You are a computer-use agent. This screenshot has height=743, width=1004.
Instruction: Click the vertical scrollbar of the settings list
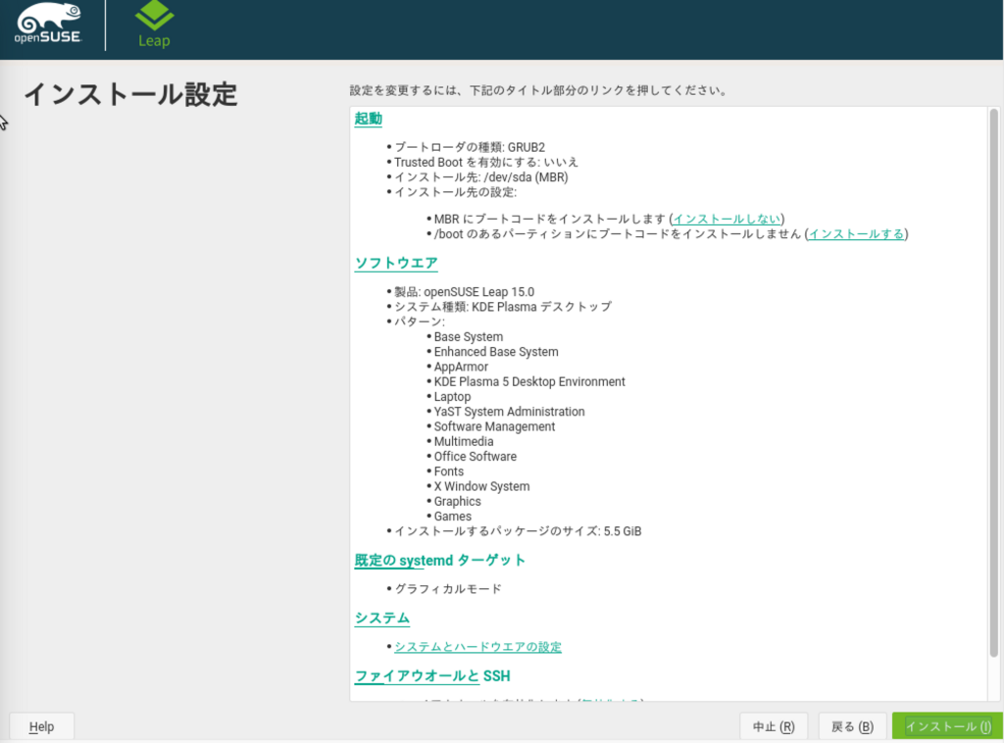pyautogui.click(x=994, y=382)
